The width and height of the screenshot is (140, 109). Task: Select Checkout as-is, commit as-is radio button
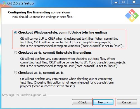coord(15,73)
